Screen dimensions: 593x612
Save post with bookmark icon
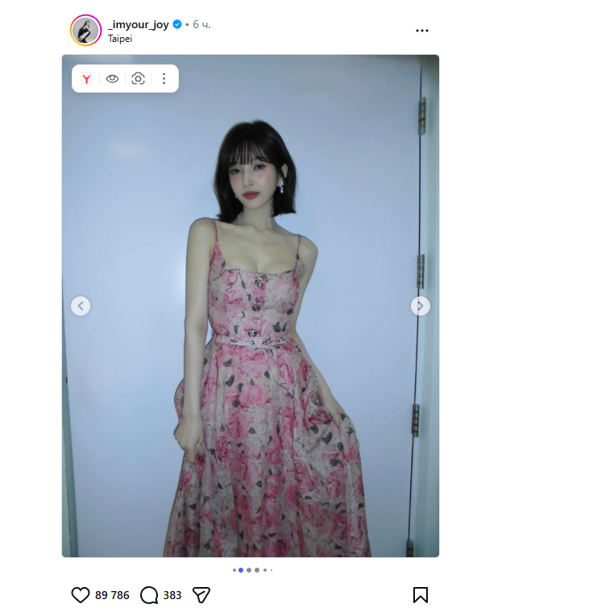[421, 595]
